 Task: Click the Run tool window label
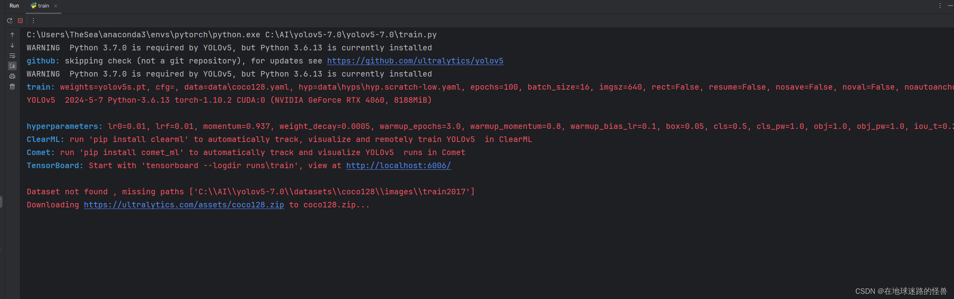pyautogui.click(x=14, y=6)
